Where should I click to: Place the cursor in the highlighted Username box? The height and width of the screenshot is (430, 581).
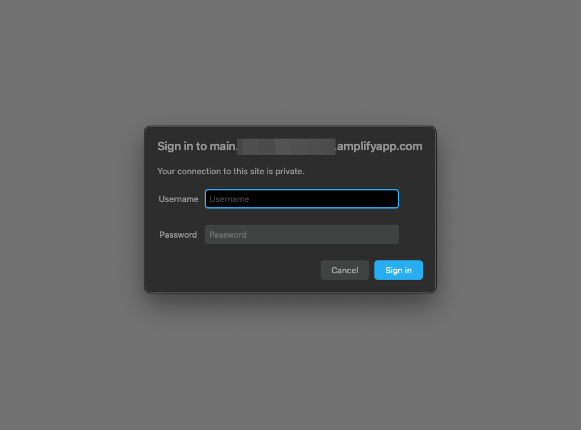click(x=302, y=199)
